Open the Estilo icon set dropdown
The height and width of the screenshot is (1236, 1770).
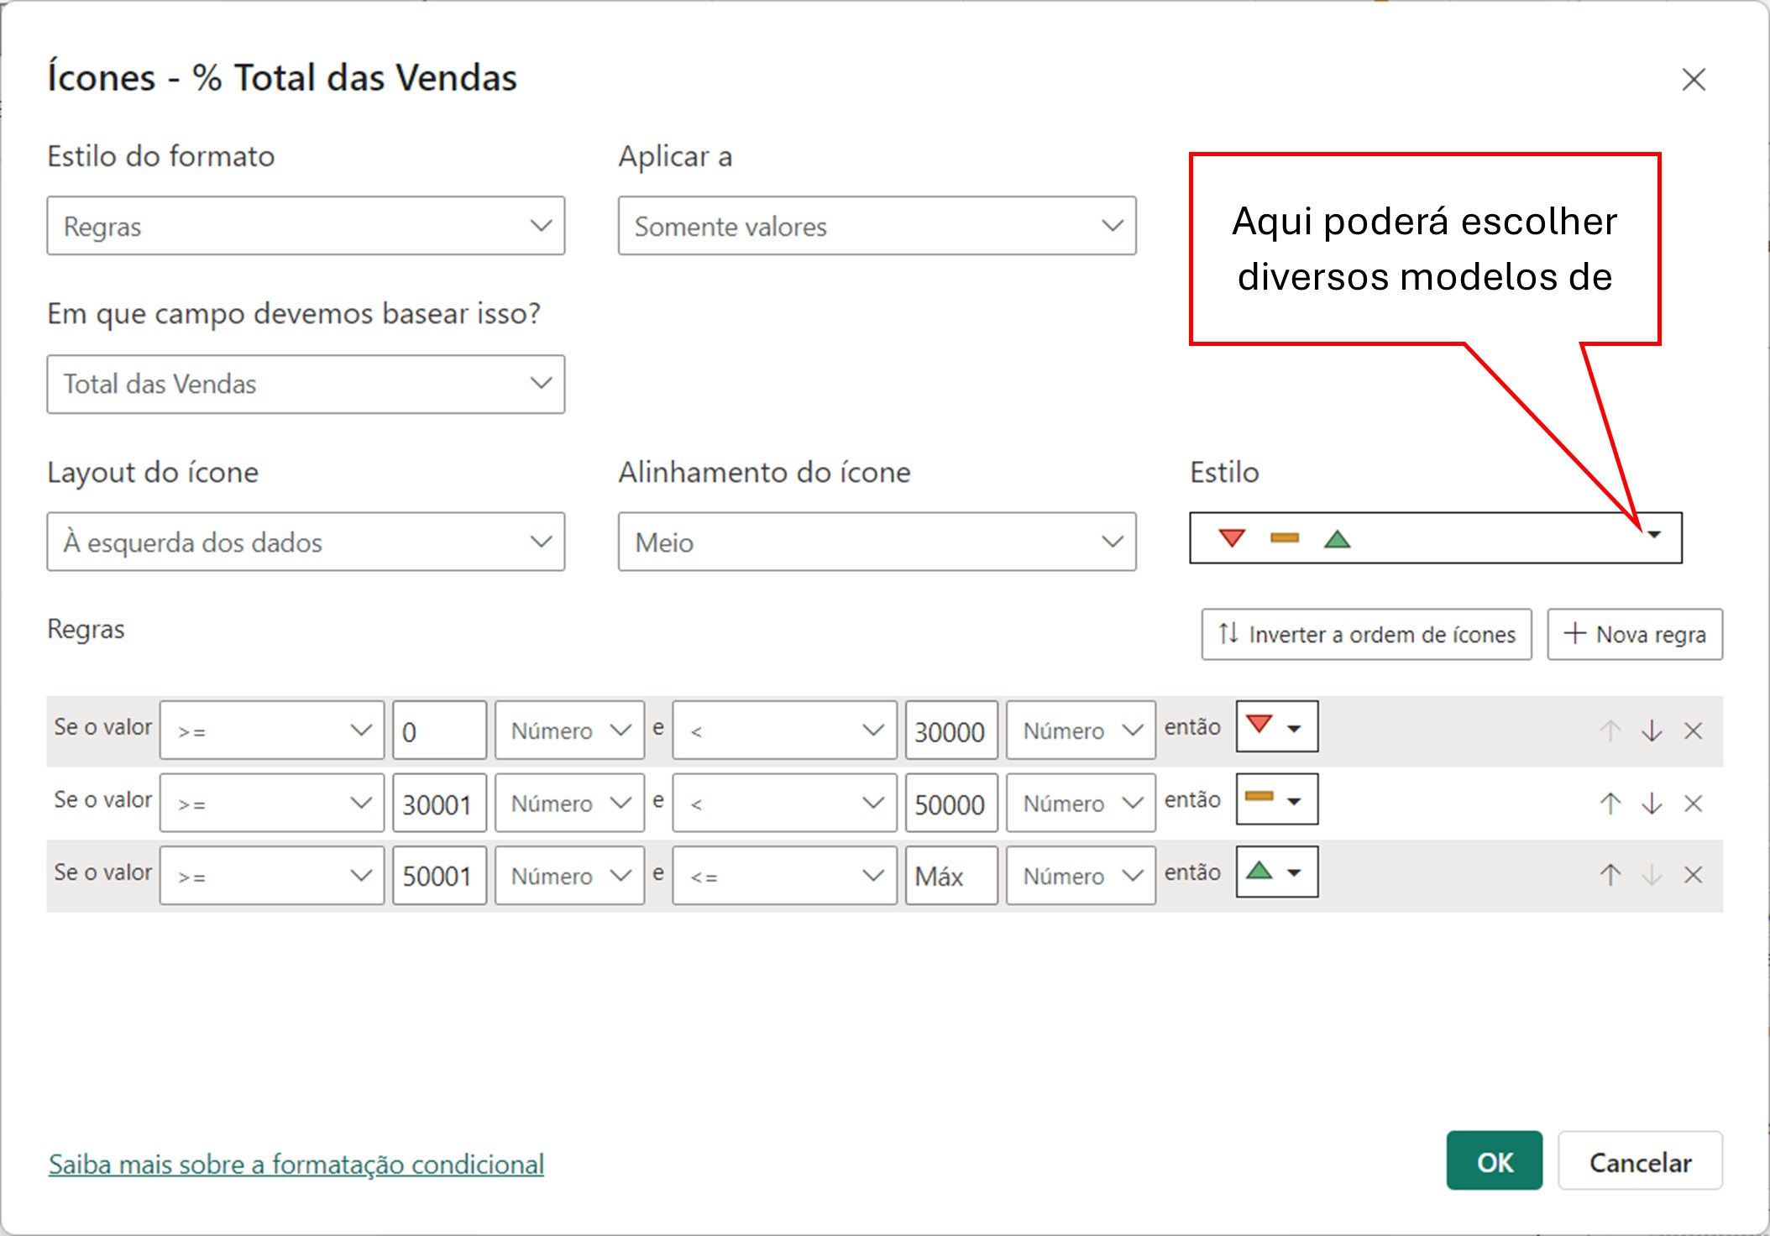coord(1435,538)
